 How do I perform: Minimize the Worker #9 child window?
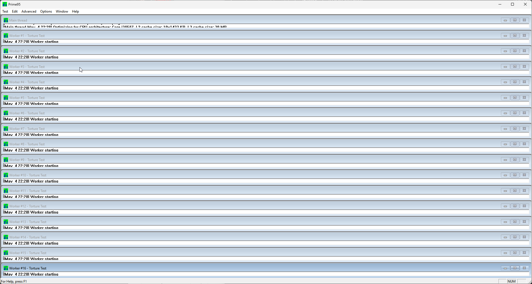[x=505, y=160]
